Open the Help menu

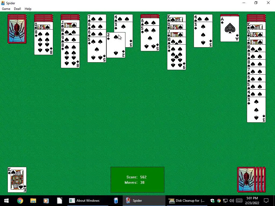pos(28,9)
